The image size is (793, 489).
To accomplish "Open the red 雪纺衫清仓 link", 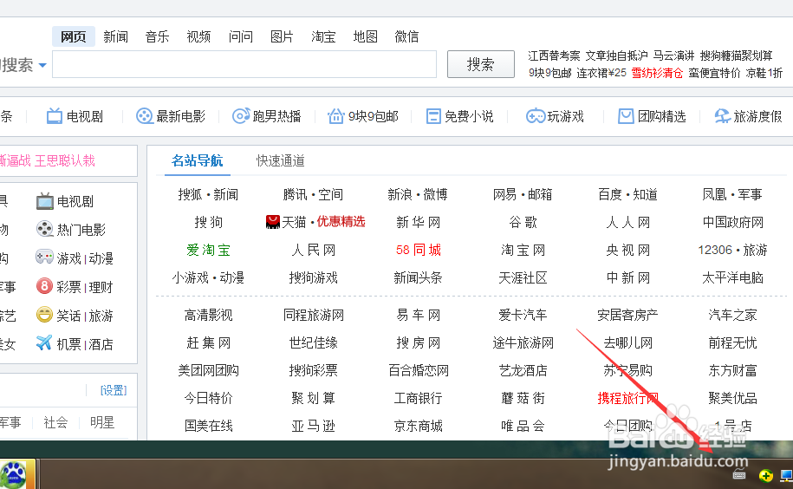I will (x=657, y=73).
